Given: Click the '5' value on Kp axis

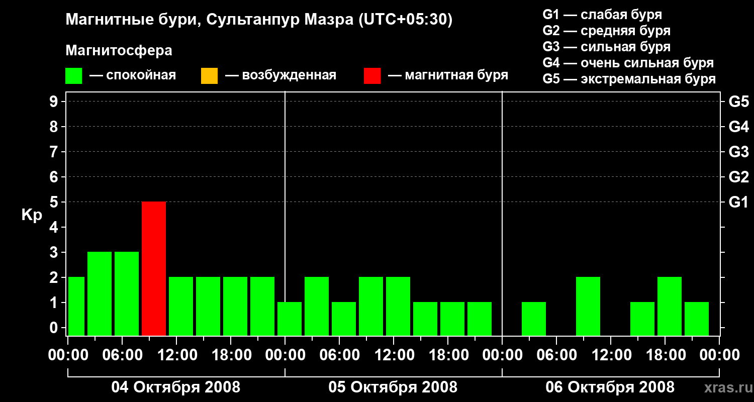Looking at the screenshot, I should pyautogui.click(x=55, y=202).
